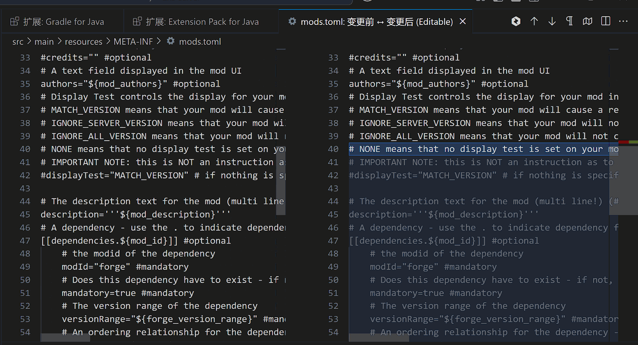Toggle whitespace display with the pilcrow icon
Viewport: 638px width, 345px height.
(569, 22)
